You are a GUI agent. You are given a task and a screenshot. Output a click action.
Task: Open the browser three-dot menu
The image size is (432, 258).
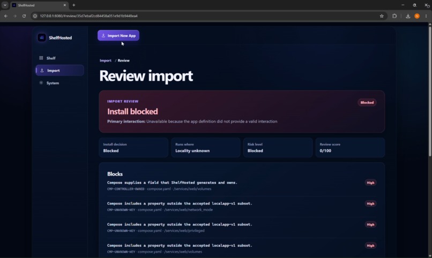[x=426, y=16]
